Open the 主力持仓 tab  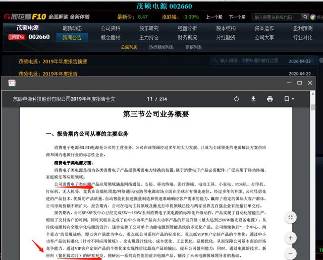click(149, 37)
